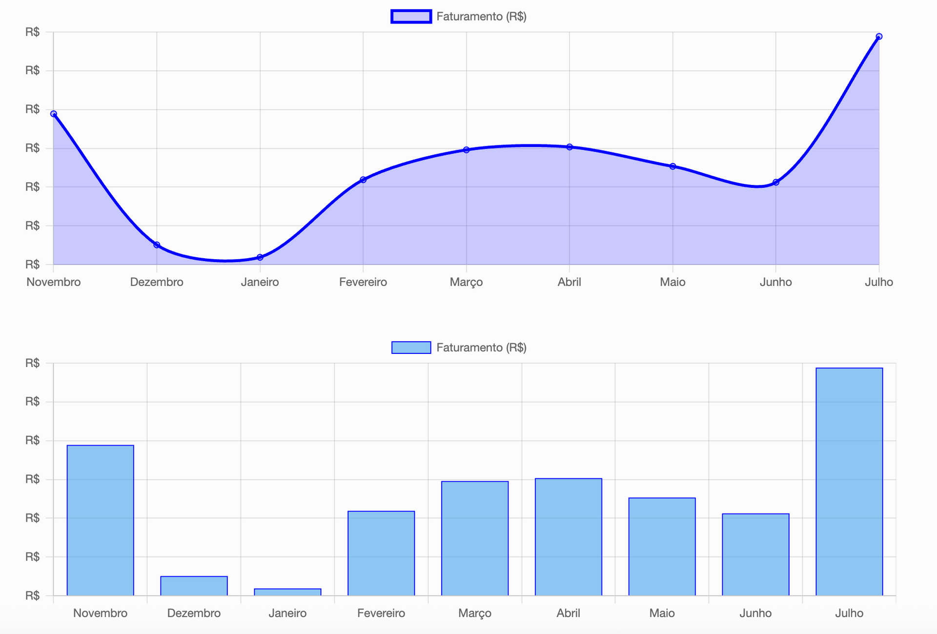Click line chart 'Faturamento (R$)' legend label
937x634 pixels.
(481, 17)
